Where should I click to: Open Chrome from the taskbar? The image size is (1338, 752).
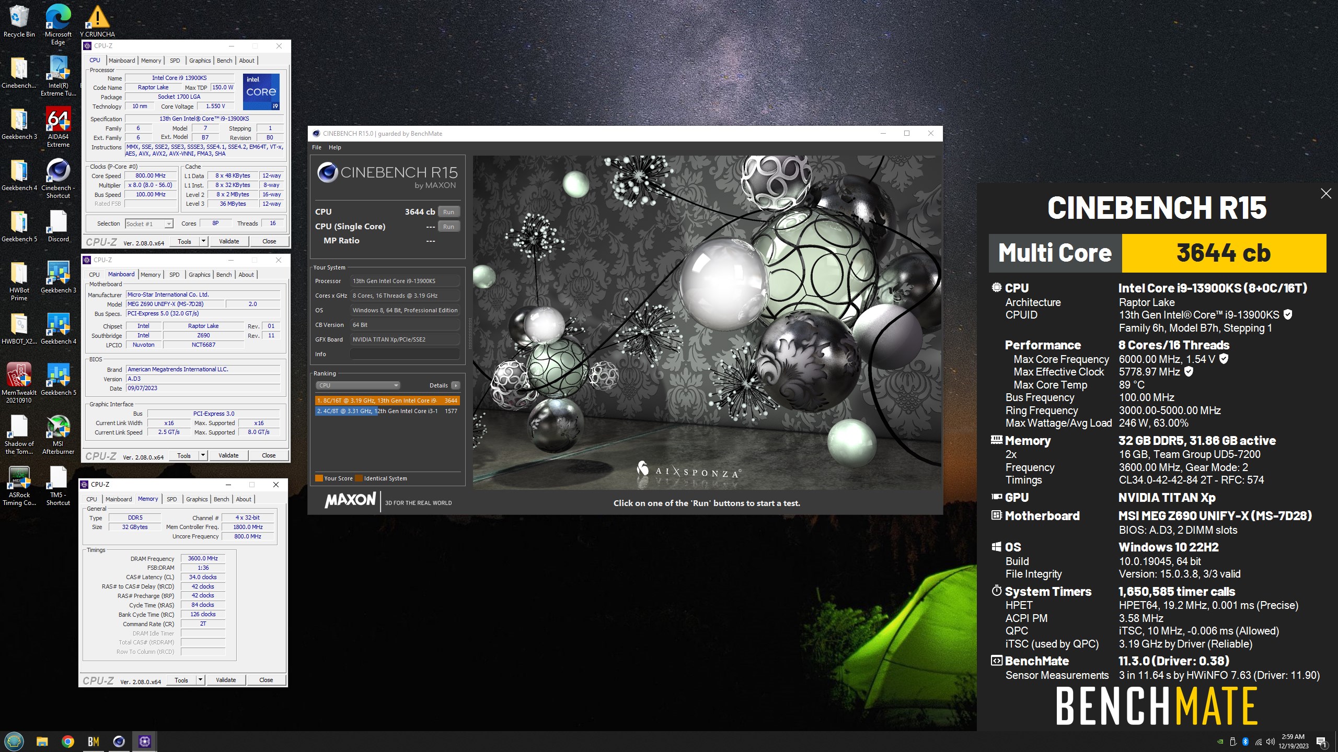click(67, 741)
